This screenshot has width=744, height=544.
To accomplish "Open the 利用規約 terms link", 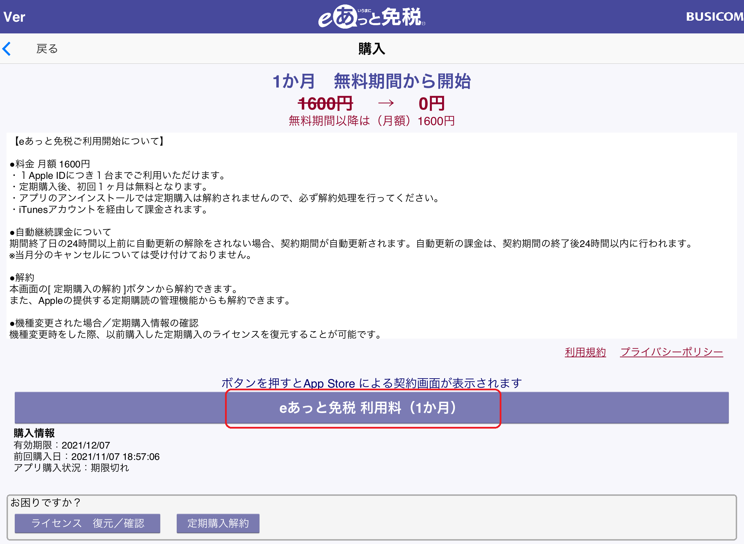I will coord(585,352).
